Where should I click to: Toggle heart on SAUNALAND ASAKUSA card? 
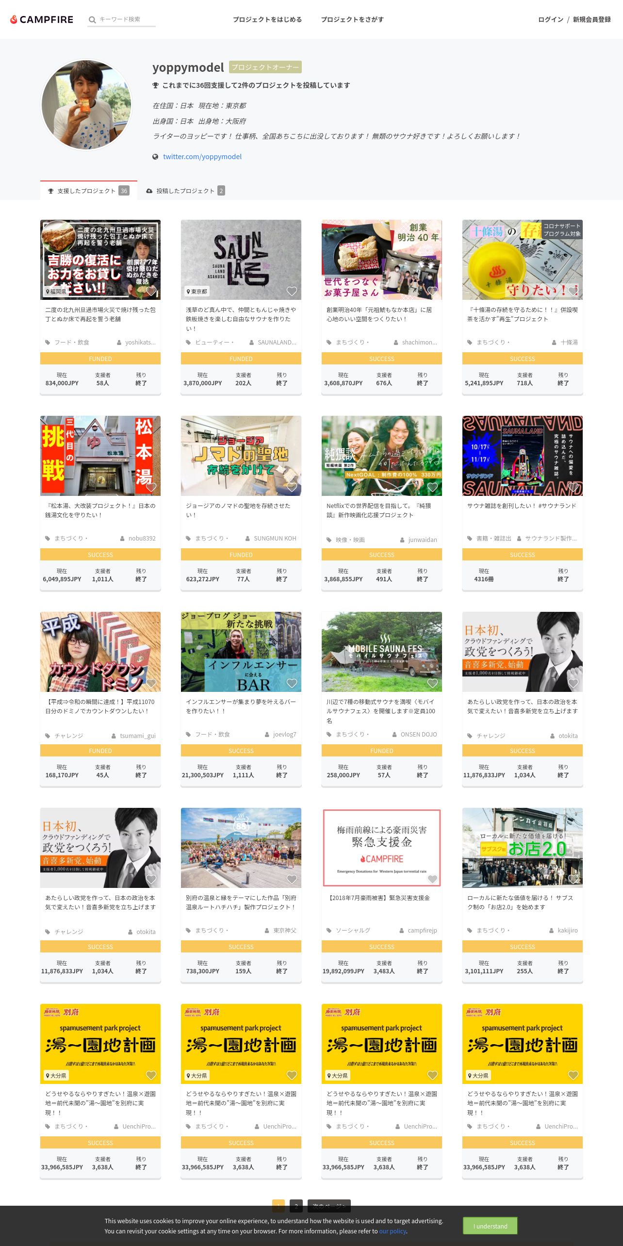click(x=292, y=291)
